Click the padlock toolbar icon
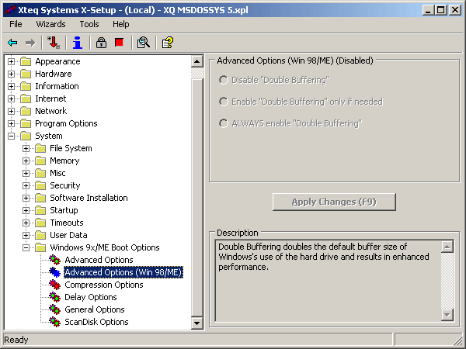466x349 pixels. coord(101,43)
